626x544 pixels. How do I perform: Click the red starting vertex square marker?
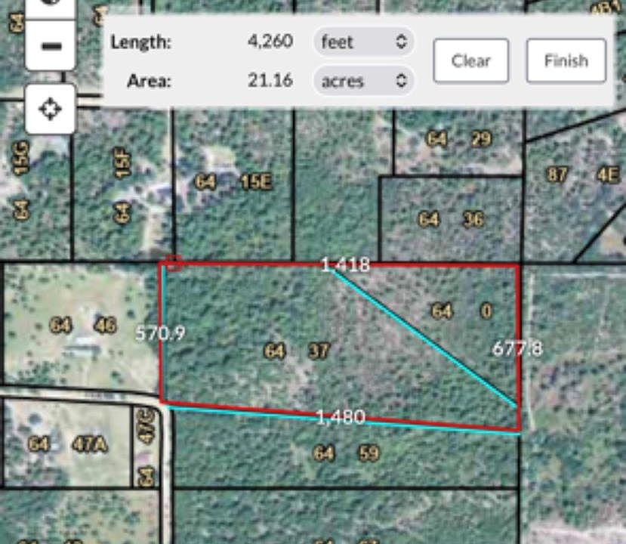coord(174,262)
